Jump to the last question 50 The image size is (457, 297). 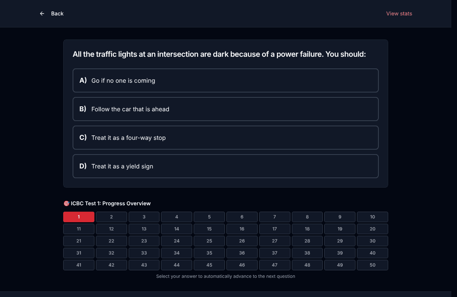pos(372,265)
